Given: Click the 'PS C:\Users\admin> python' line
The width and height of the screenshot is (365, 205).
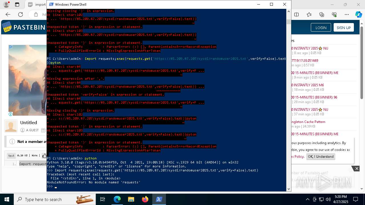Looking at the screenshot, I should point(72,158).
